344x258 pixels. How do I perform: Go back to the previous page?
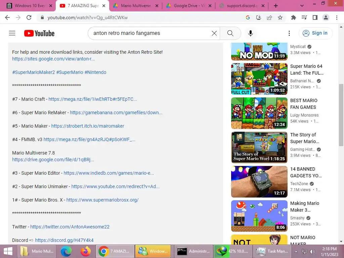point(7,17)
